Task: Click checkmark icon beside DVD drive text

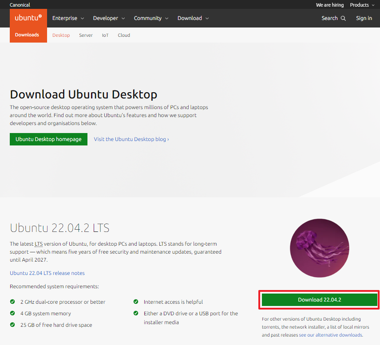Action: [136, 313]
